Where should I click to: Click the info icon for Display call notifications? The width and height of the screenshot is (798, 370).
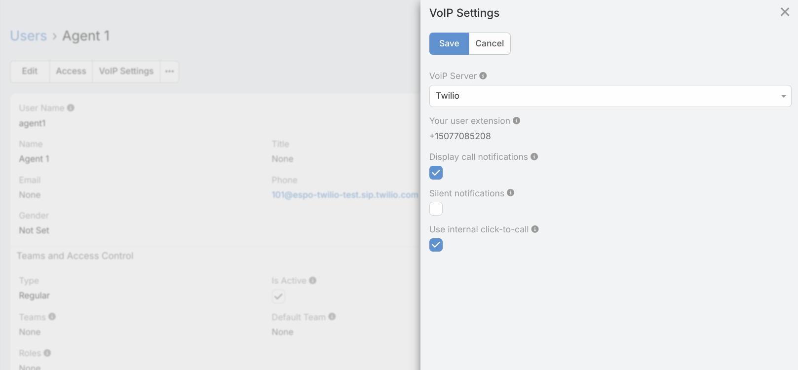[x=535, y=156]
